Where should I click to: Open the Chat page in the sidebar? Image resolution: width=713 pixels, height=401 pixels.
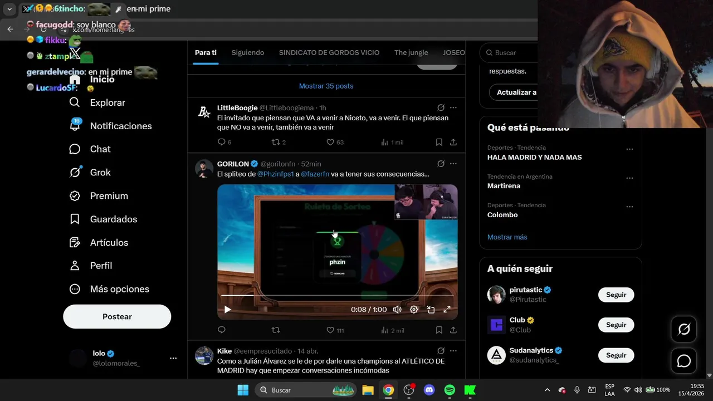click(x=90, y=149)
